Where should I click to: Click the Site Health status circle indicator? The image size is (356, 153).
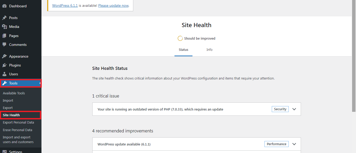point(180,38)
